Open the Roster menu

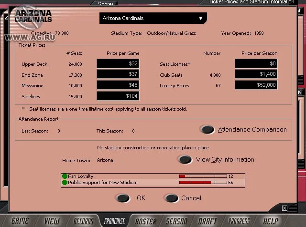pos(146,221)
